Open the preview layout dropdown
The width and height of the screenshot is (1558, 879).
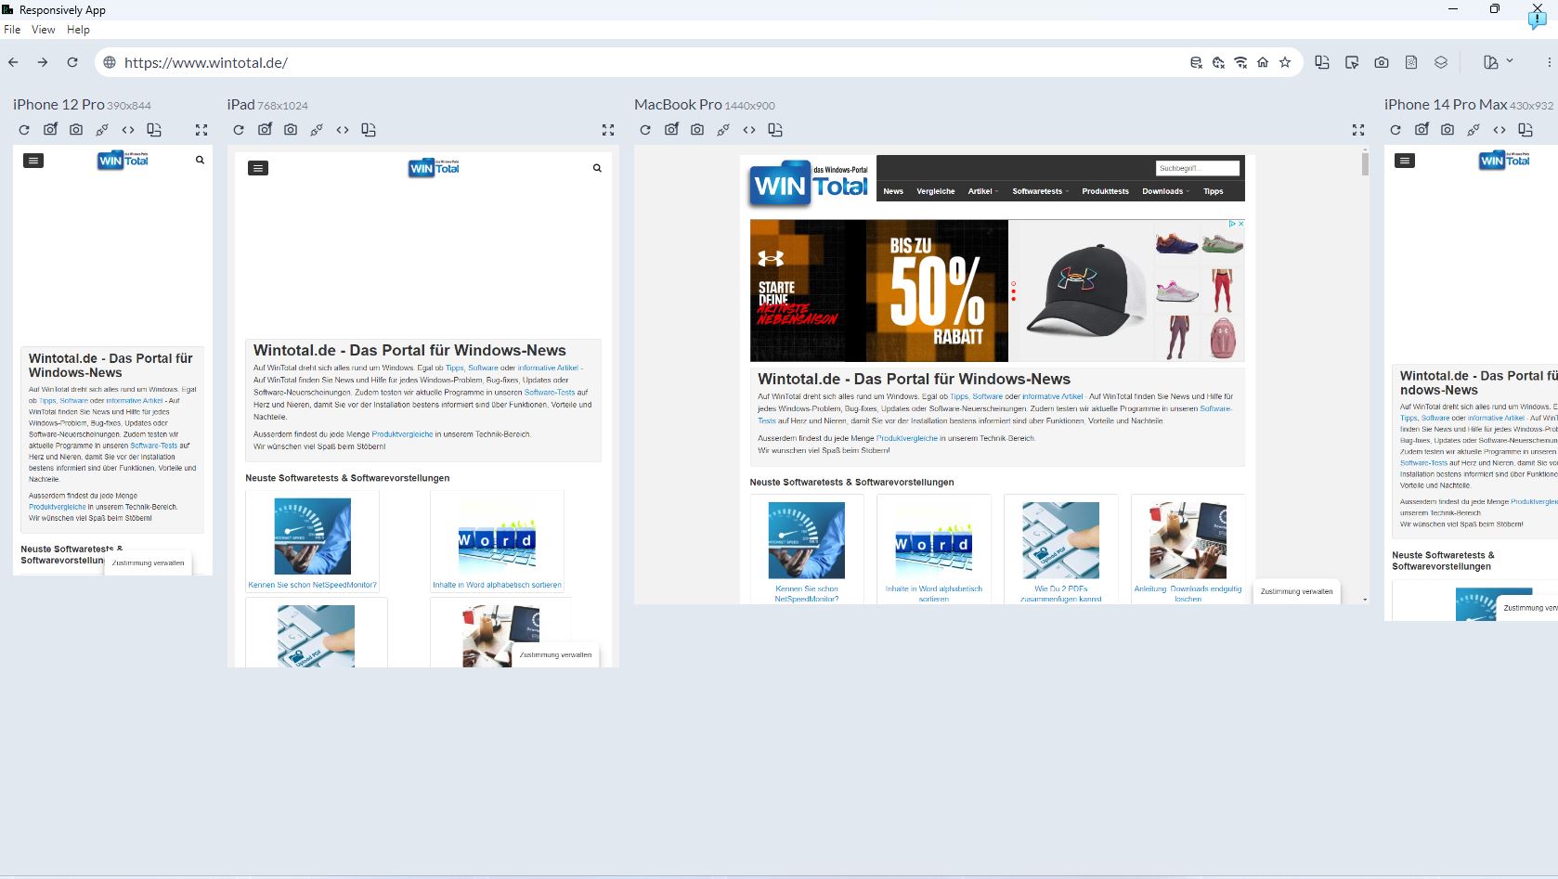pos(1499,62)
